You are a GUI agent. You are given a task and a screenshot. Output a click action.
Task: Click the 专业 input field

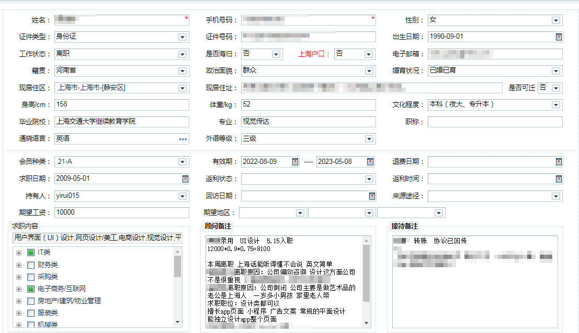309,122
